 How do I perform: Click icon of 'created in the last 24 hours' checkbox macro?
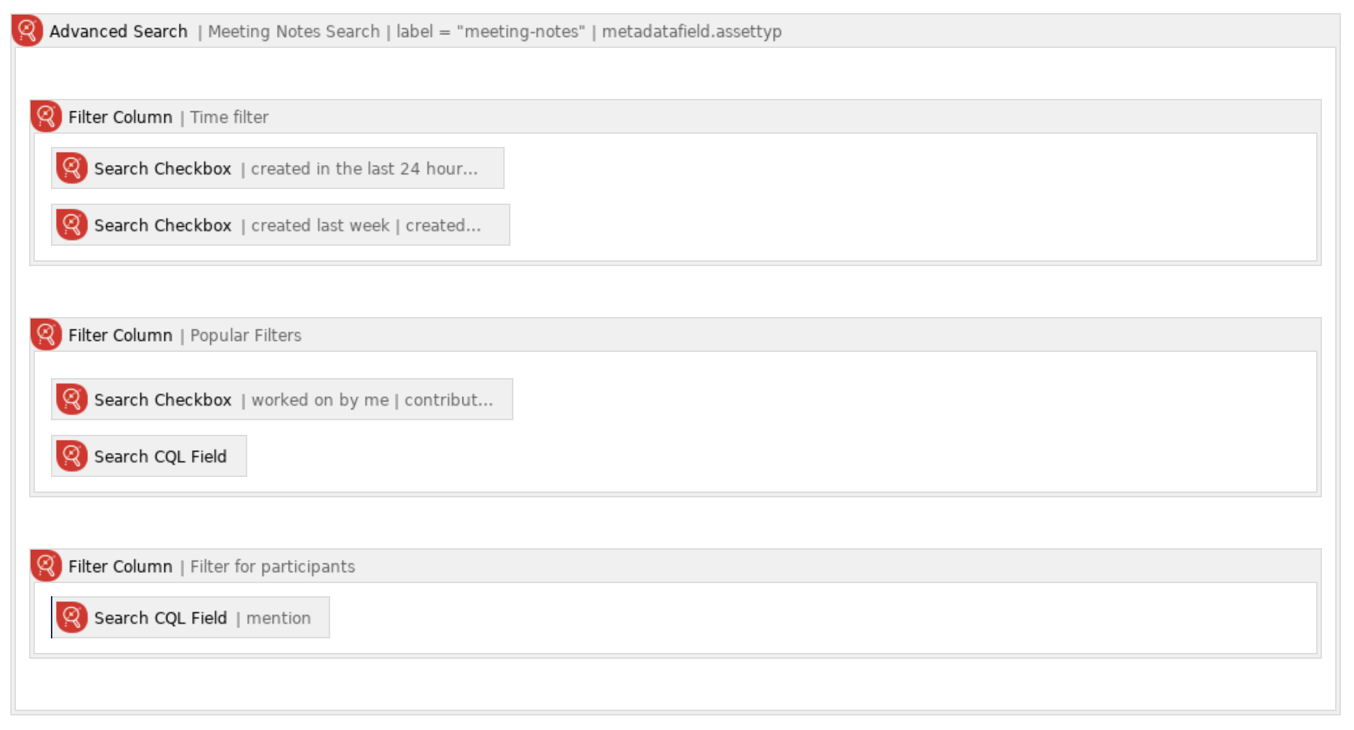click(x=72, y=168)
